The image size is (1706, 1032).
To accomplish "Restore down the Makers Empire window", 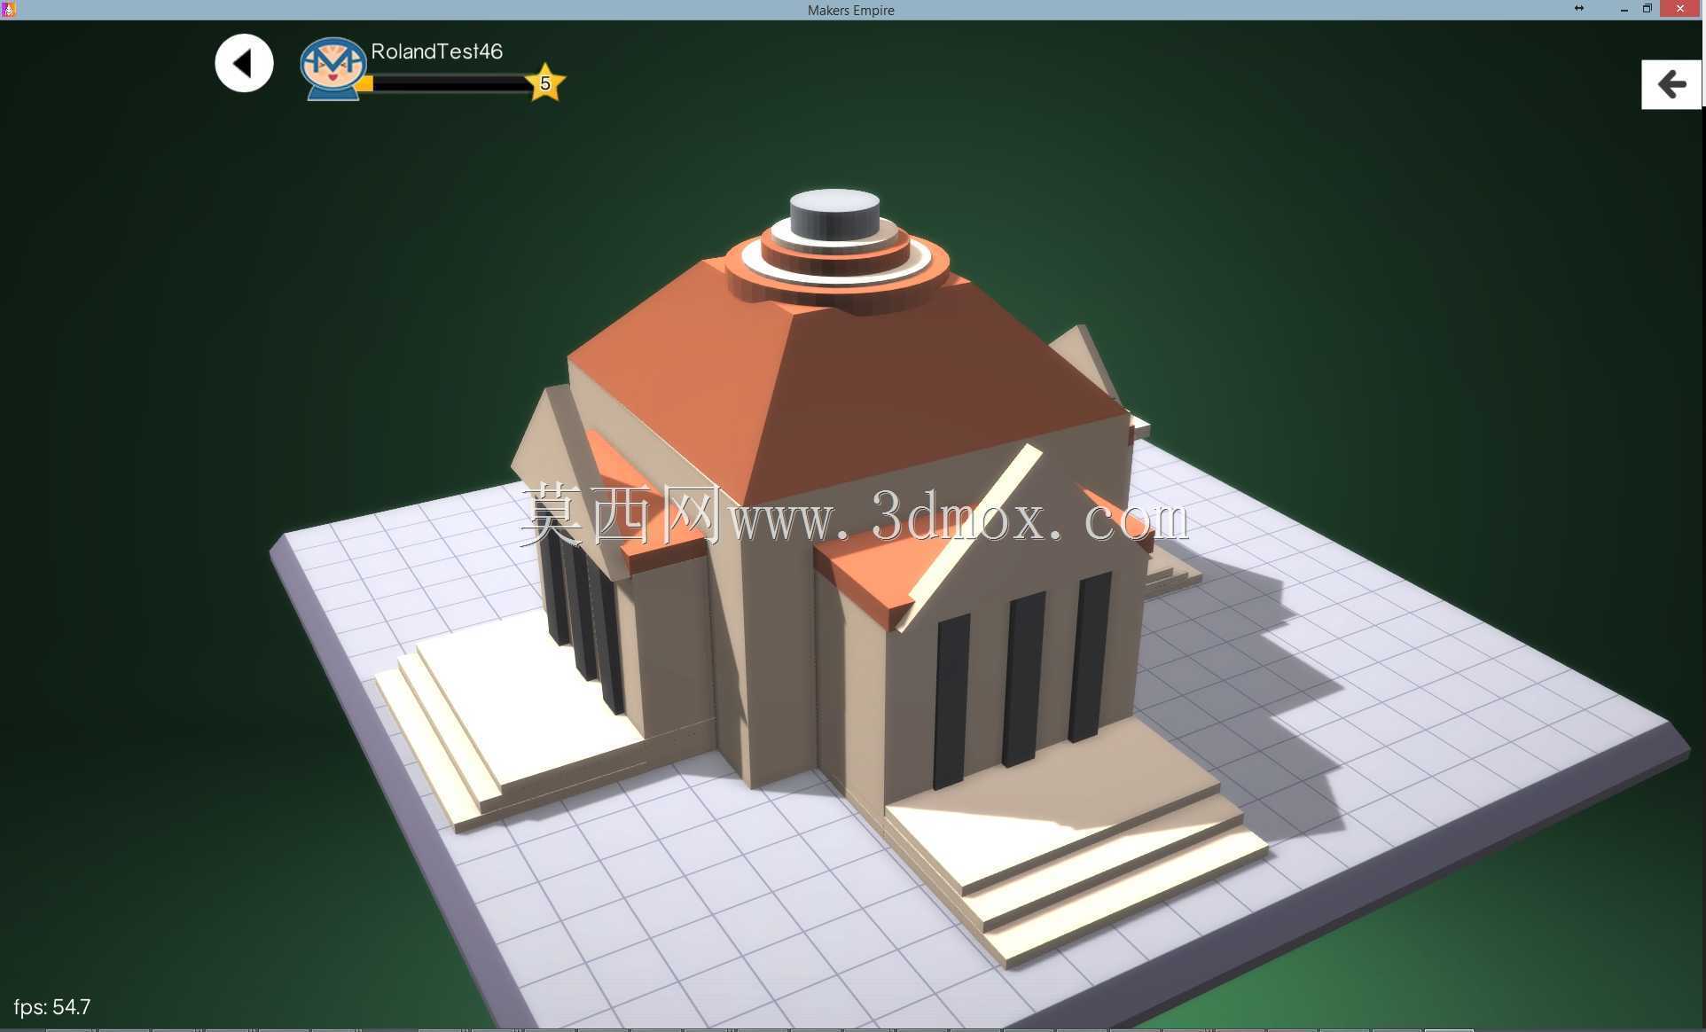I will (x=1647, y=9).
